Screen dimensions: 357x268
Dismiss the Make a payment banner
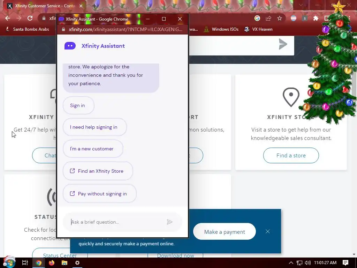pyautogui.click(x=268, y=232)
